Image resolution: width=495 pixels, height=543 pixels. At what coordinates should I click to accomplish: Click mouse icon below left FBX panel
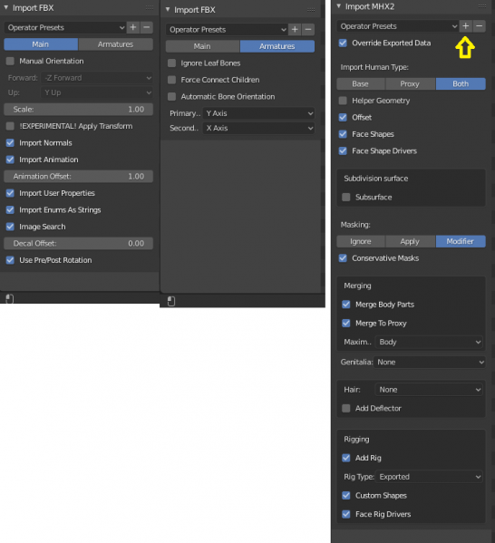(10, 299)
